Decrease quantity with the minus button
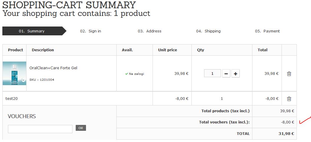The height and width of the screenshot is (142, 311). pyautogui.click(x=226, y=74)
